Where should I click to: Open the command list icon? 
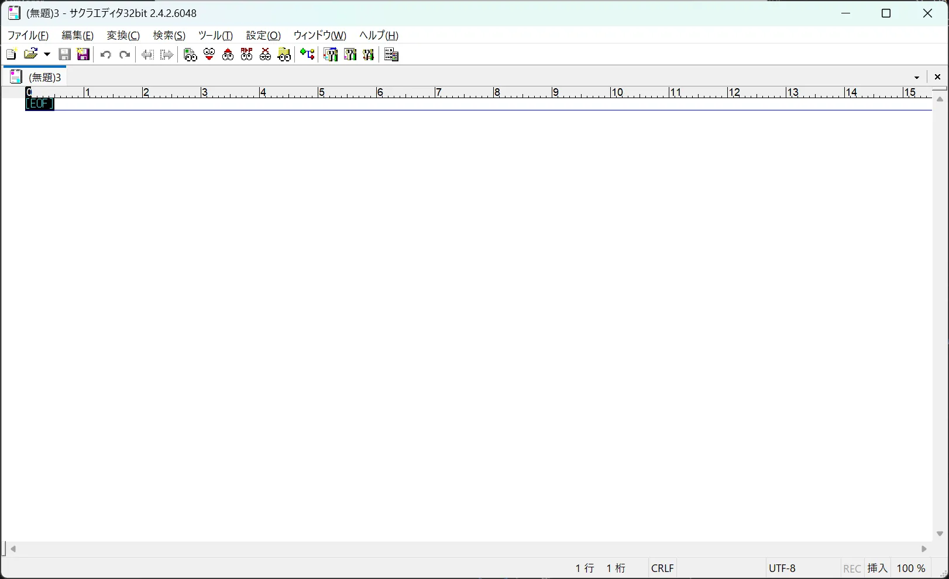tap(391, 54)
